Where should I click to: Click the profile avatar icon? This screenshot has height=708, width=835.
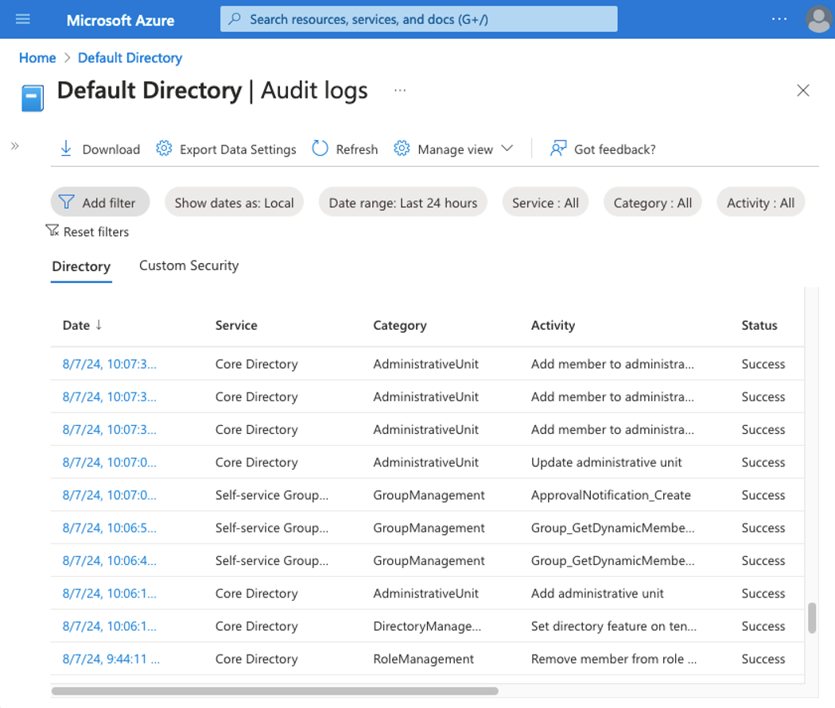[x=818, y=19]
